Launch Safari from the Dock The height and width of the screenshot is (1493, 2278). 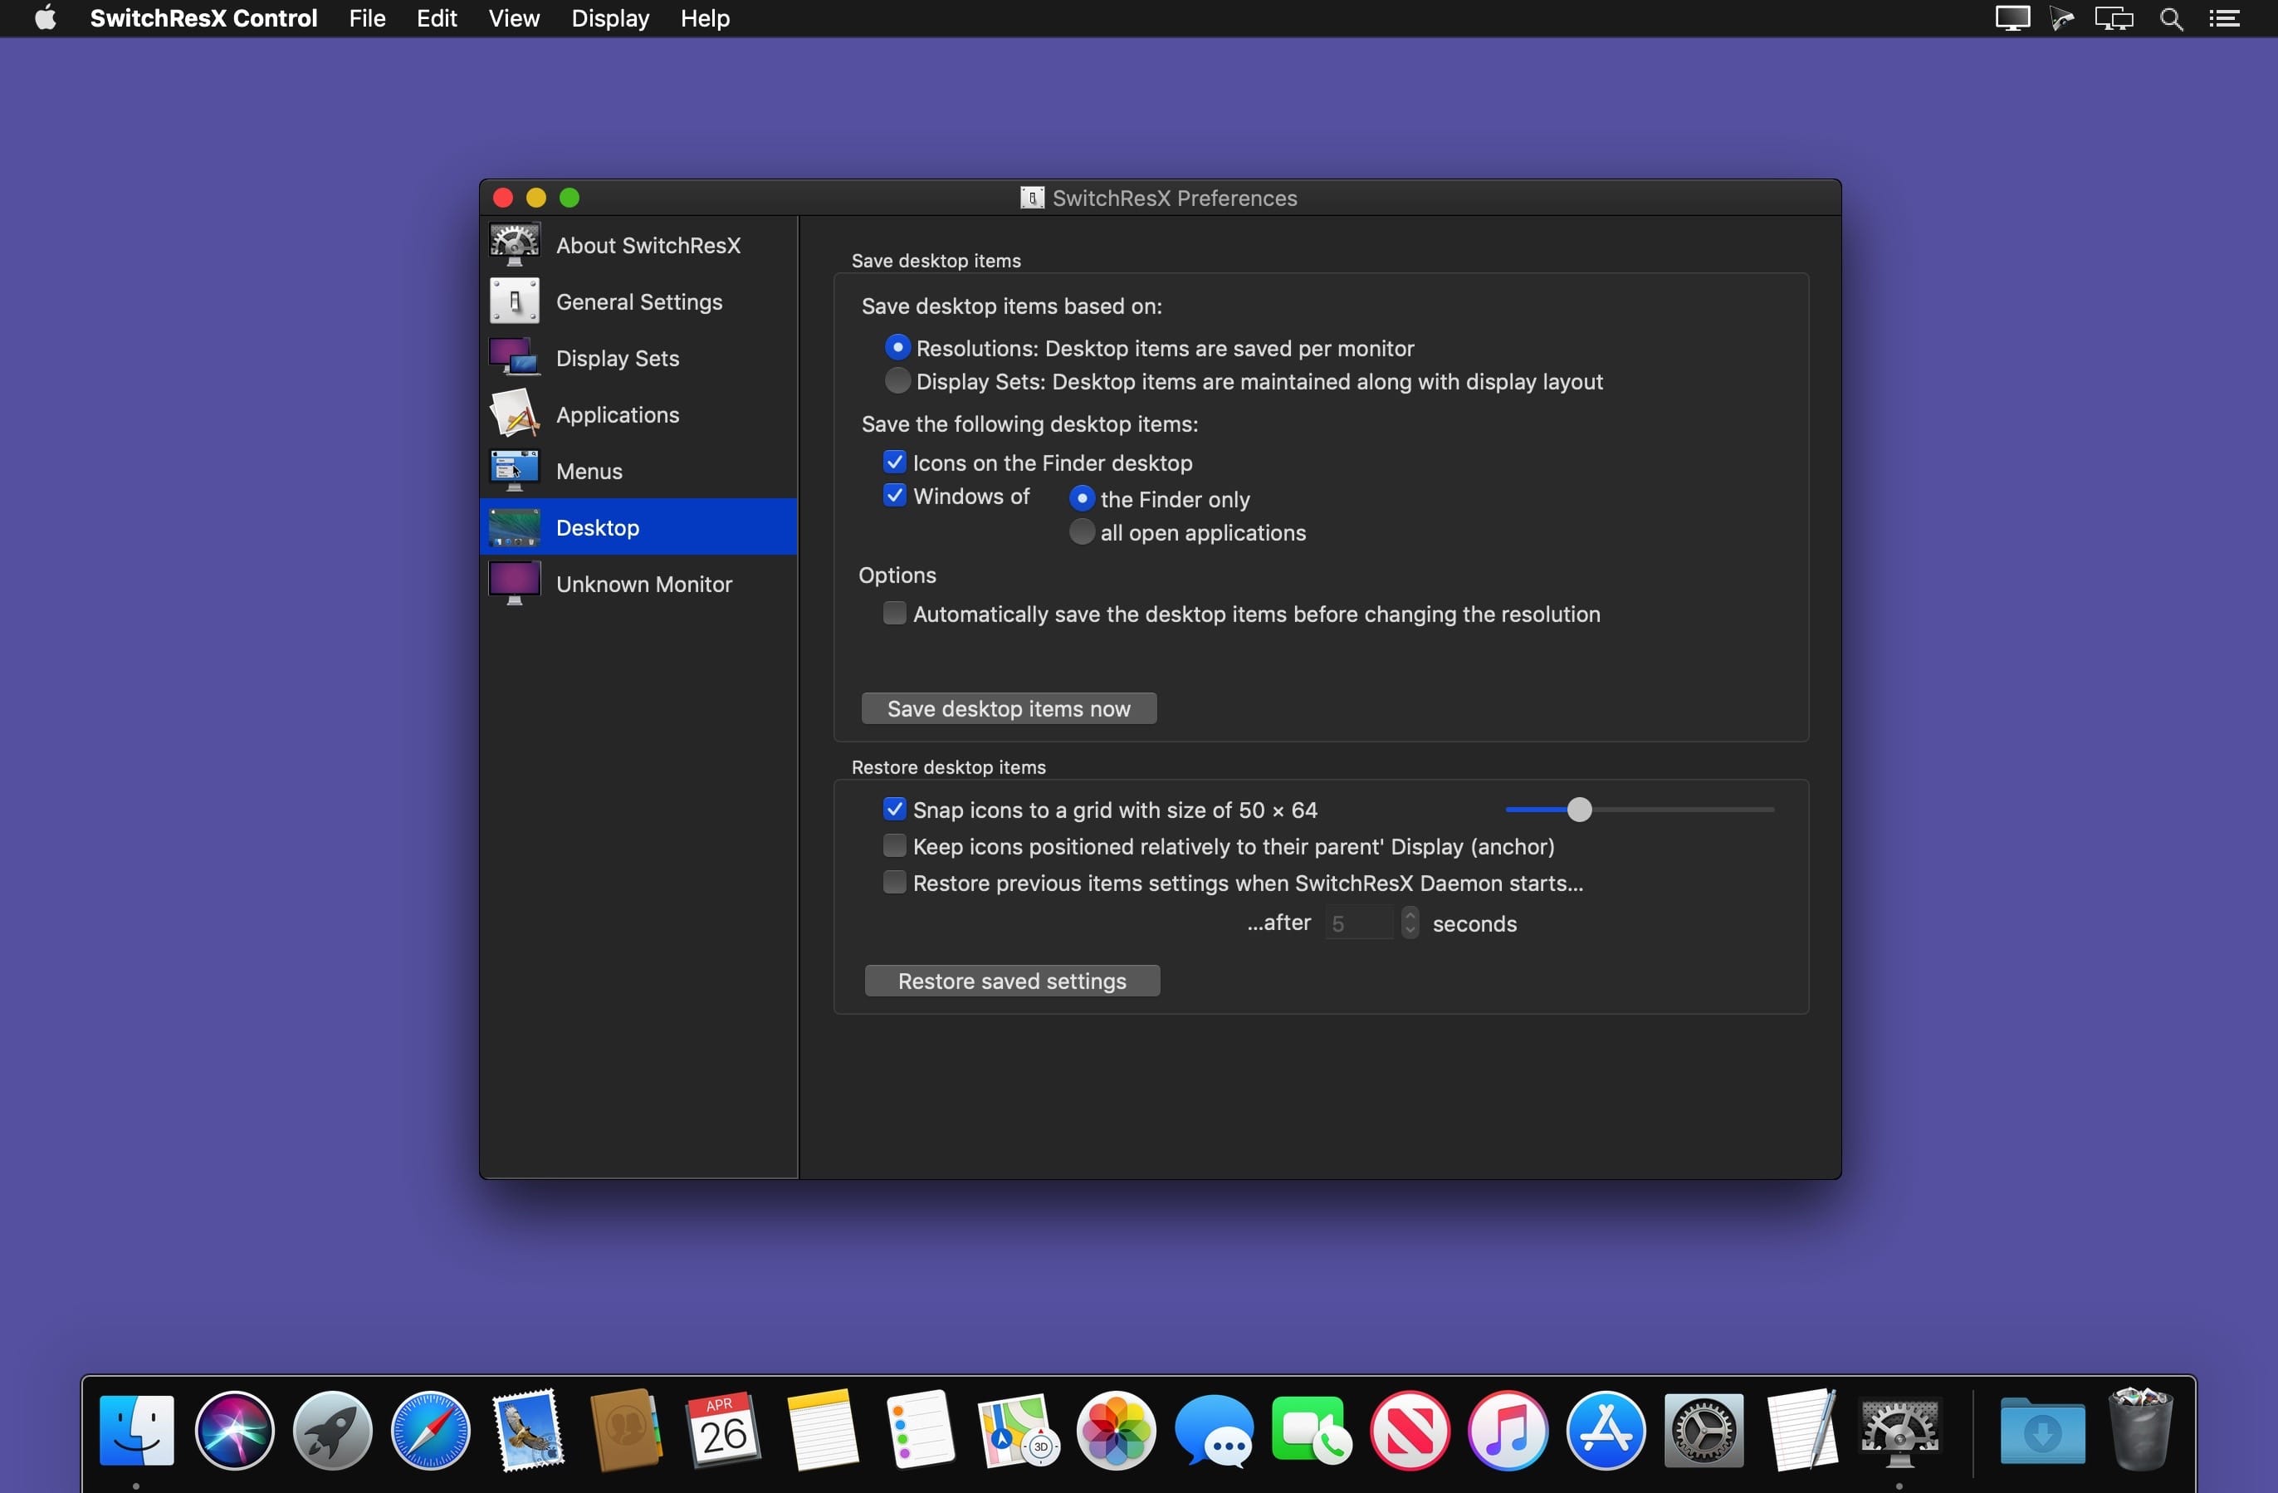[431, 1430]
